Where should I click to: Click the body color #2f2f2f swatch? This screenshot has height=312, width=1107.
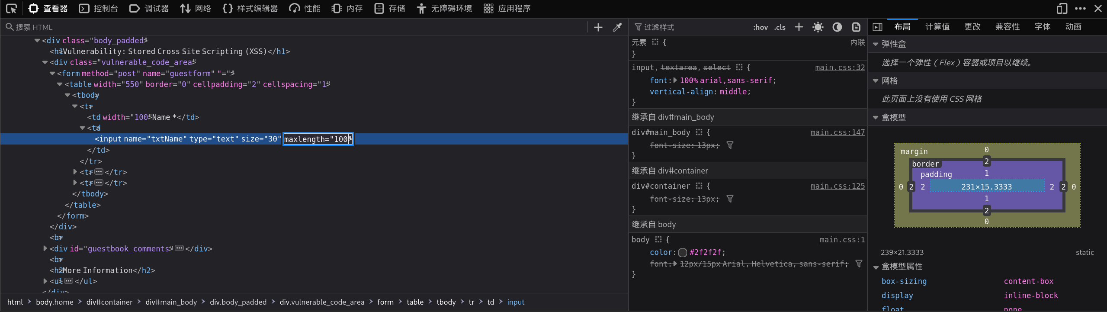683,252
